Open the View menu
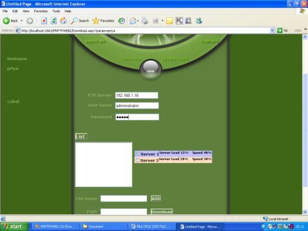Image resolution: width=308 pixels, height=231 pixels. pos(26,11)
